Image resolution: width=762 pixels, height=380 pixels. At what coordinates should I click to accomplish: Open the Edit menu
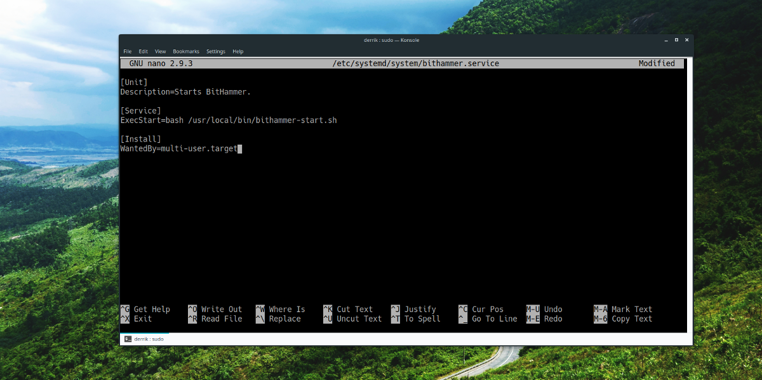coord(144,51)
